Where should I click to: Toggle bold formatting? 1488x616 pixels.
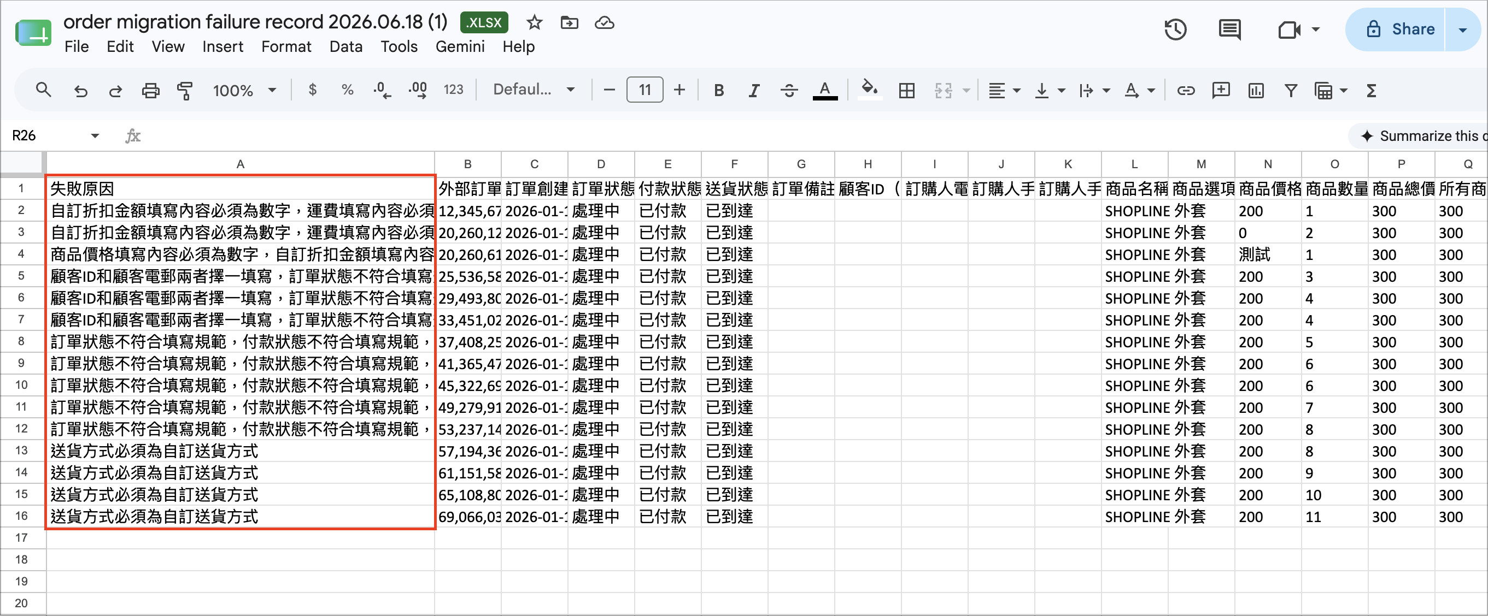[719, 90]
